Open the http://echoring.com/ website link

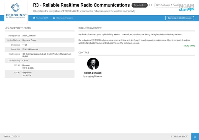click(64, 18)
